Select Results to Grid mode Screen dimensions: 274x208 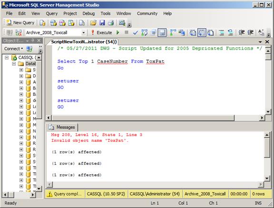click(202, 32)
